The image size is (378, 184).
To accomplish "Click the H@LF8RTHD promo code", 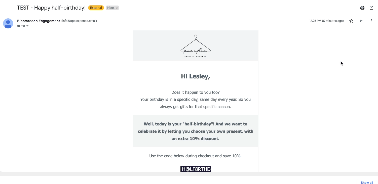I will point(196,169).
